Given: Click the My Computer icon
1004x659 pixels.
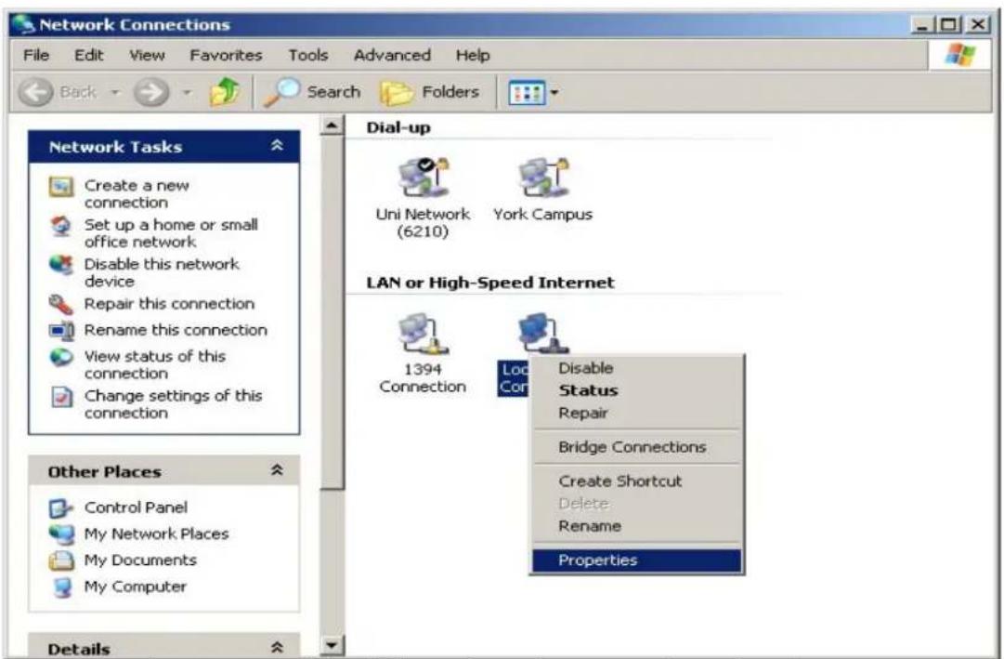Looking at the screenshot, I should point(62,587).
